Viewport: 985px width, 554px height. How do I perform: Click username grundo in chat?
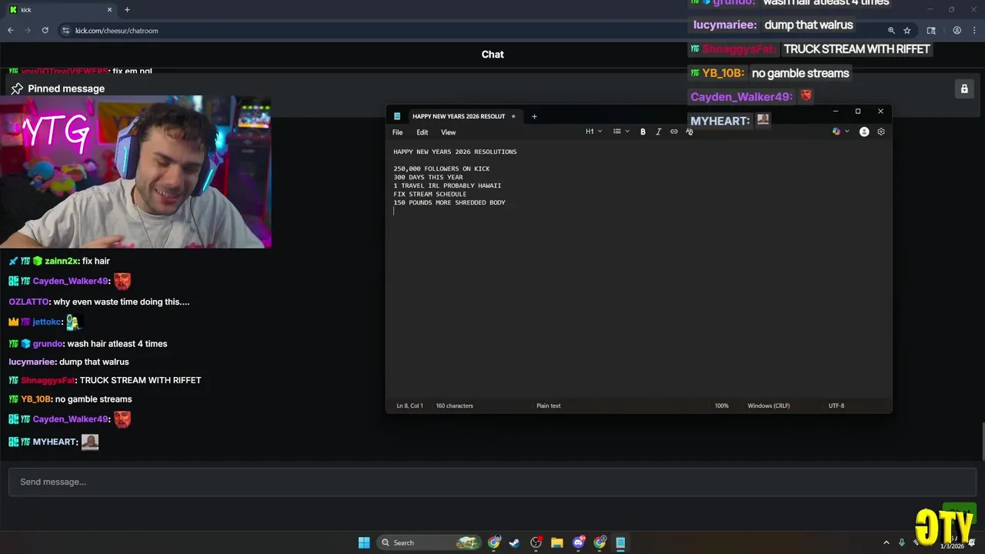(48, 344)
